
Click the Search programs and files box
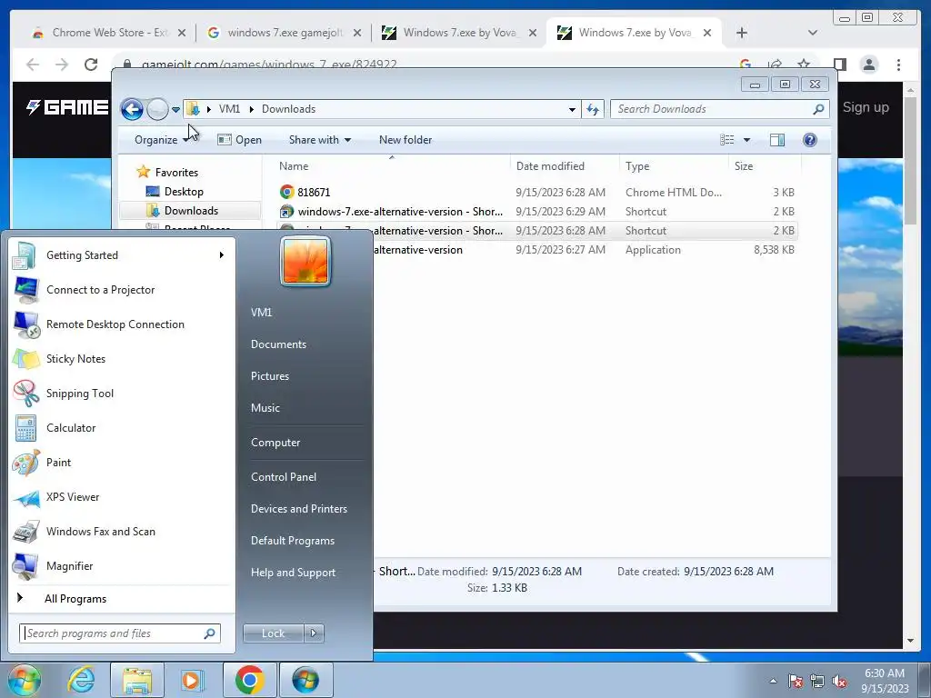pyautogui.click(x=120, y=633)
